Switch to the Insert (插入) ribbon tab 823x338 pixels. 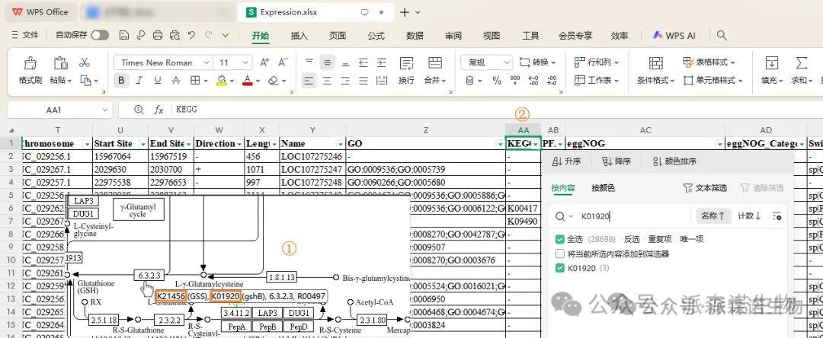click(x=299, y=35)
